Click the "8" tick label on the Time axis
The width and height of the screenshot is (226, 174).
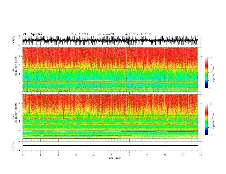[x=165, y=155]
